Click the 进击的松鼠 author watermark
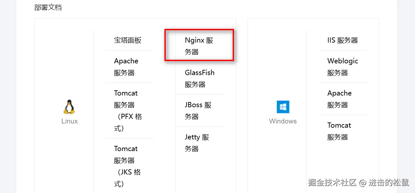Screen dimensions: 415x193 coord(388,182)
